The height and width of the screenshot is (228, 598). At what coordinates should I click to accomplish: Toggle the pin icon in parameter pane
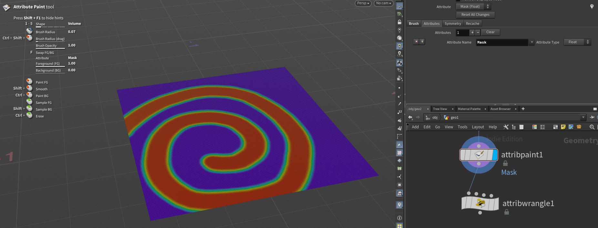(x=592, y=6)
